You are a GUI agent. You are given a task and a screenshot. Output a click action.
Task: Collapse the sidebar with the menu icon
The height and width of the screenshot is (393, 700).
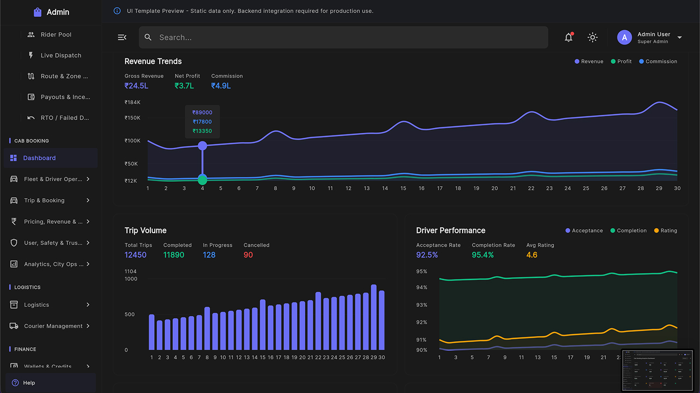pyautogui.click(x=122, y=37)
